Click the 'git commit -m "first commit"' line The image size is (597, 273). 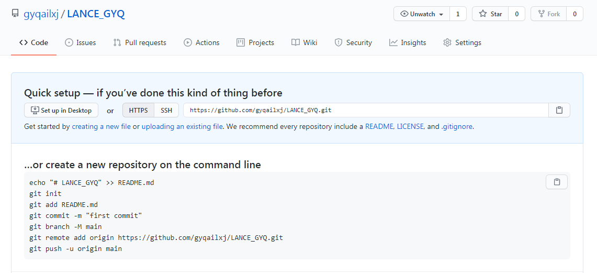coord(86,216)
